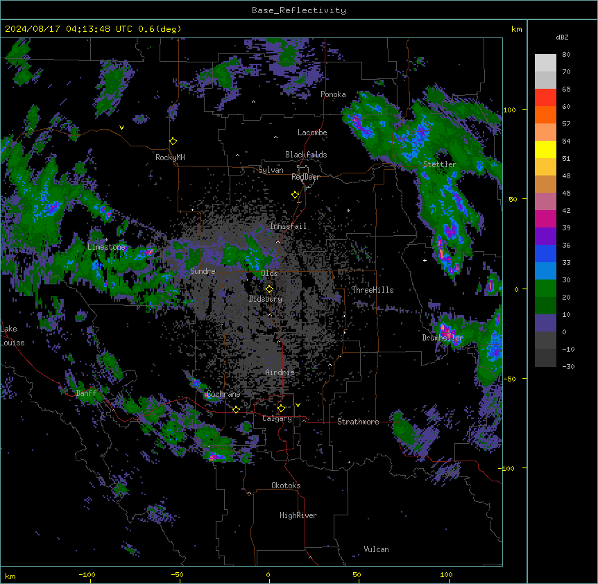The width and height of the screenshot is (598, 584).
Task: Click the 50 tick label on the bottom axis
Action: pyautogui.click(x=357, y=574)
